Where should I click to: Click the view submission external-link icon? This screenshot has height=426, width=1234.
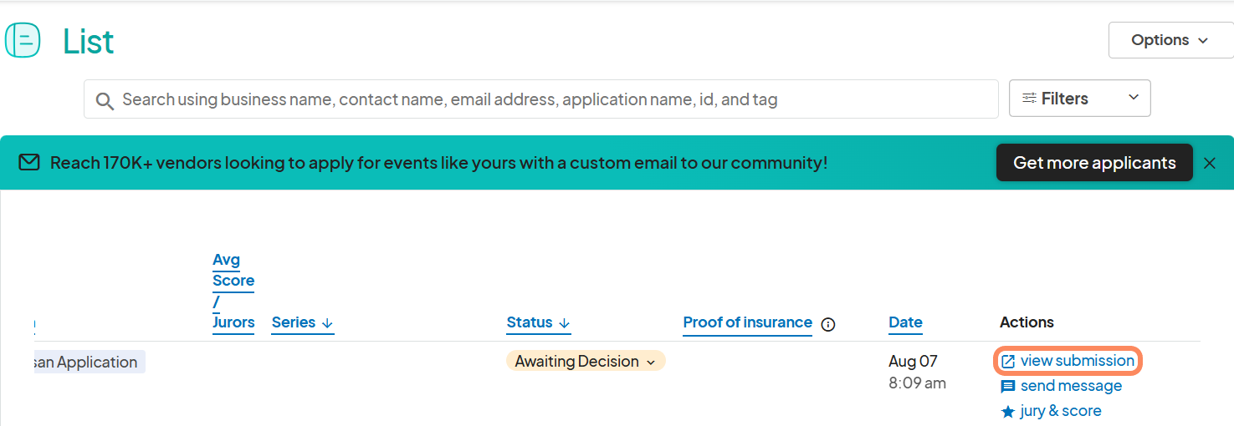(x=1008, y=362)
